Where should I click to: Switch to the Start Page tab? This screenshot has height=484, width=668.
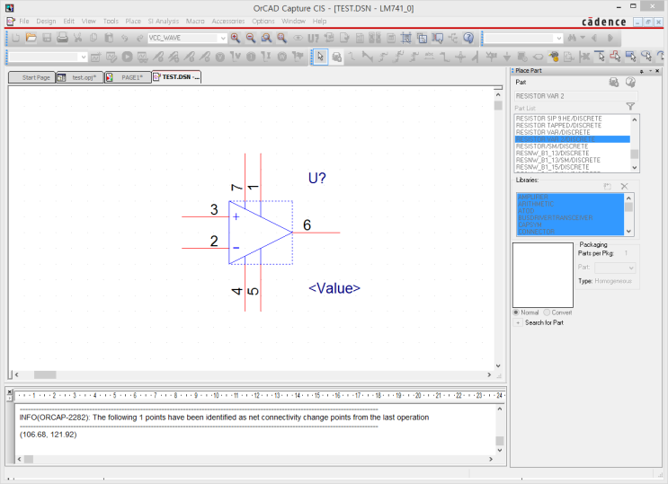pos(32,77)
